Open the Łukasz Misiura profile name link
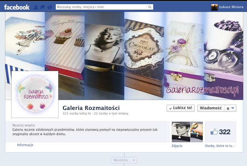The width and height of the screenshot is (247, 166). [231, 7]
